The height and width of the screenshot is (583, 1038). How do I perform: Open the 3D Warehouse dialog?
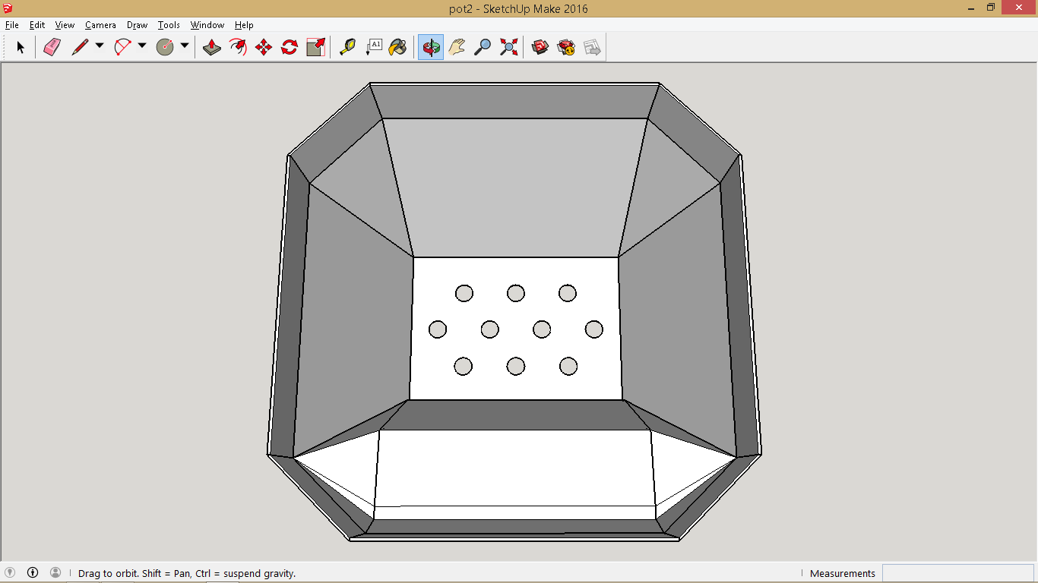[x=540, y=46]
